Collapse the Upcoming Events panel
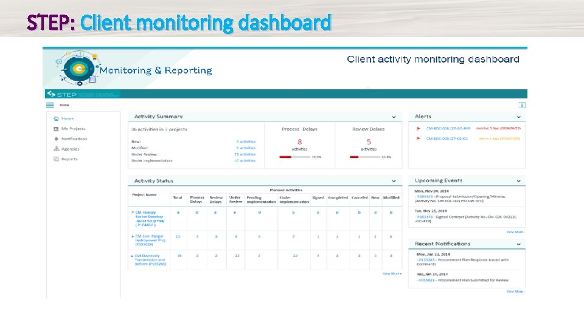584x328 pixels. 518,181
